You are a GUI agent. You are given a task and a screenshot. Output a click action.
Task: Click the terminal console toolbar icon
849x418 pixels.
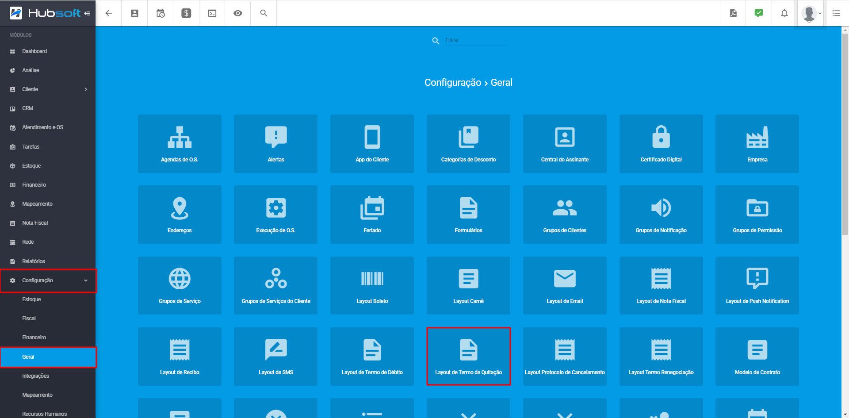point(212,13)
